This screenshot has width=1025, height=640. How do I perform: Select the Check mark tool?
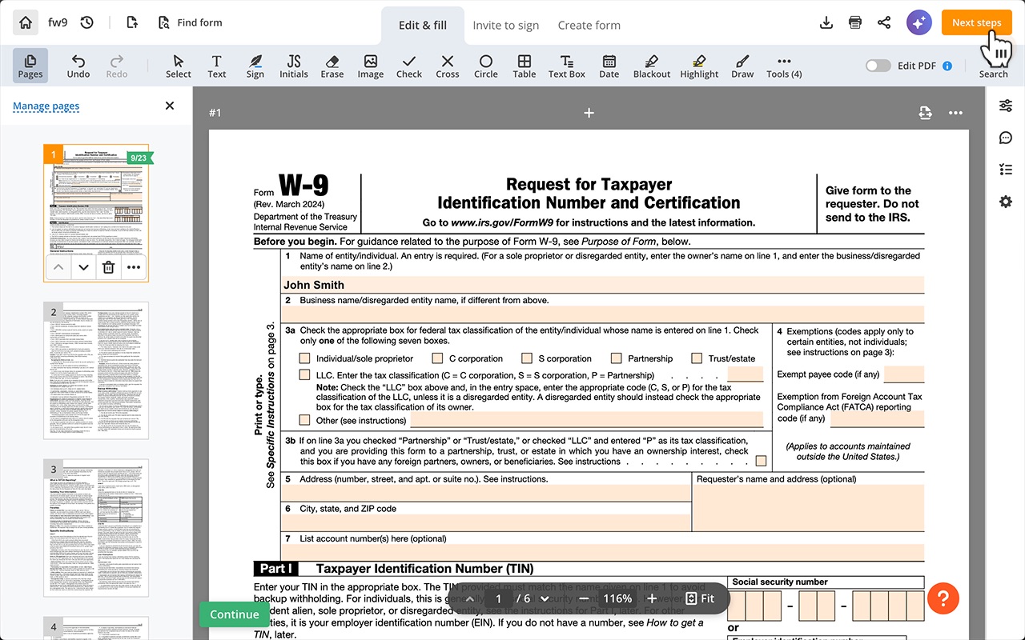[x=409, y=66]
